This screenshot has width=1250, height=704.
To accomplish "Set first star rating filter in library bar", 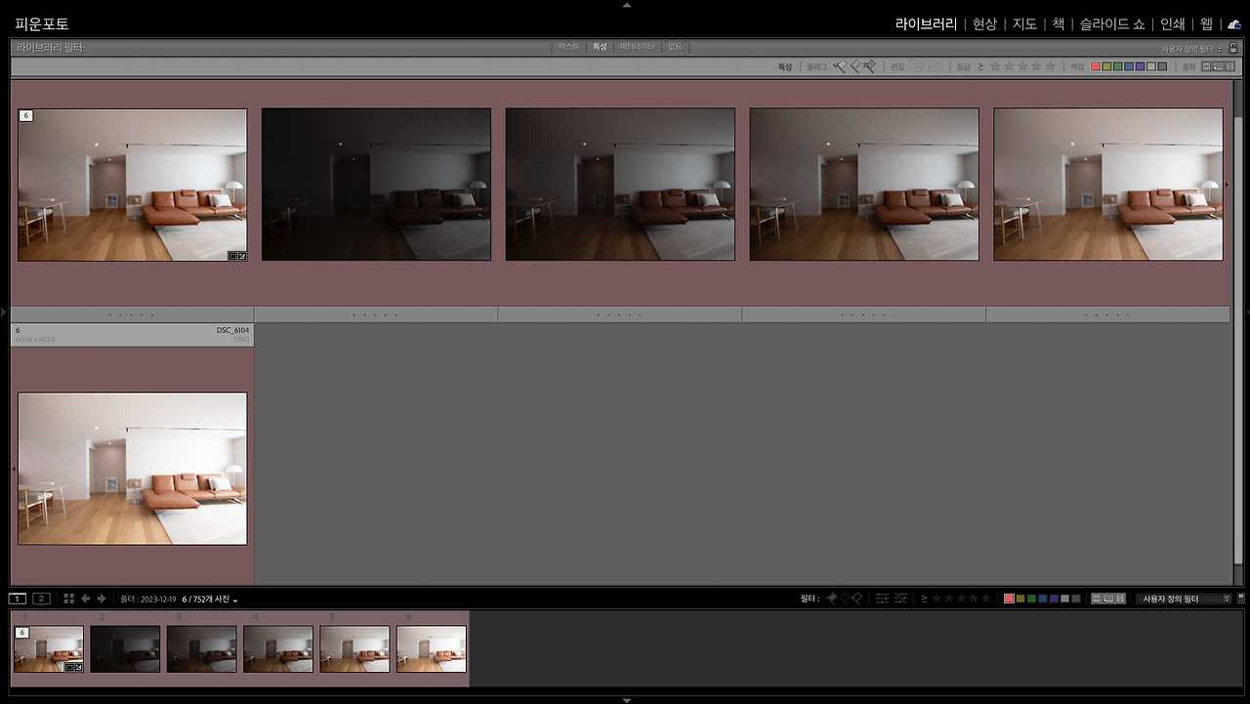I will click(995, 66).
